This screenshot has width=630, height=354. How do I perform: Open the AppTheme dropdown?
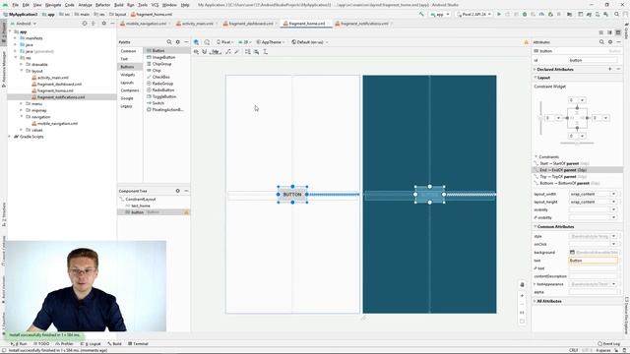click(x=271, y=42)
